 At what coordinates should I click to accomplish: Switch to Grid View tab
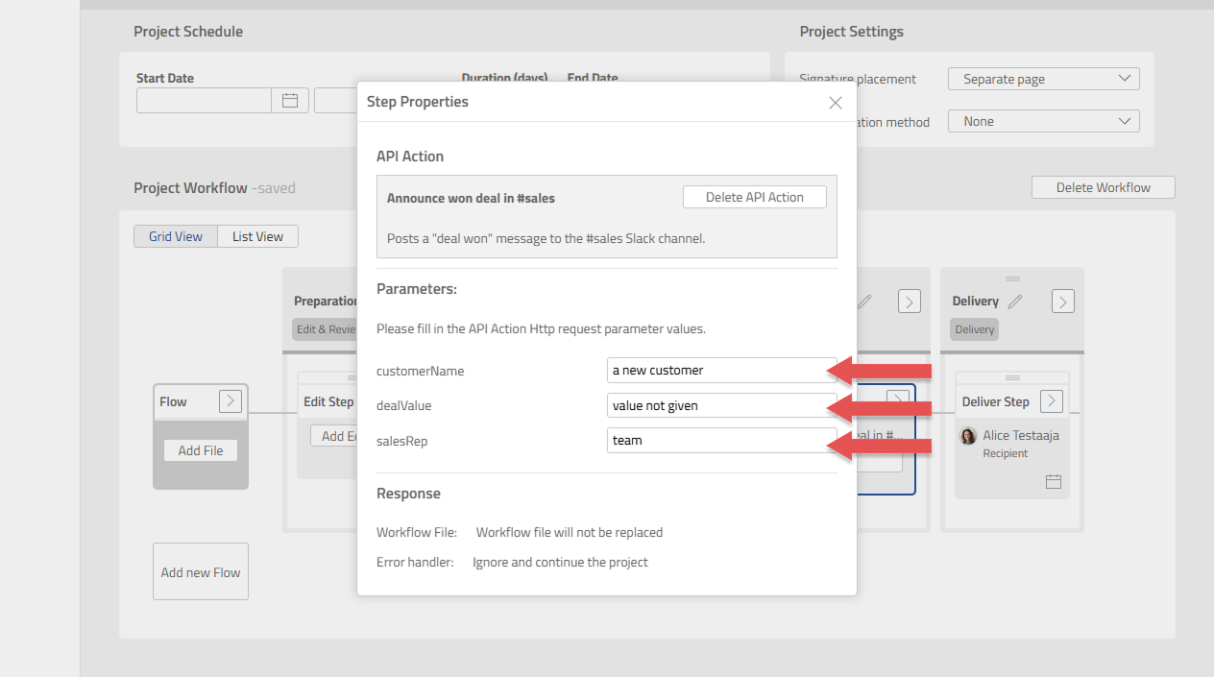coord(176,236)
